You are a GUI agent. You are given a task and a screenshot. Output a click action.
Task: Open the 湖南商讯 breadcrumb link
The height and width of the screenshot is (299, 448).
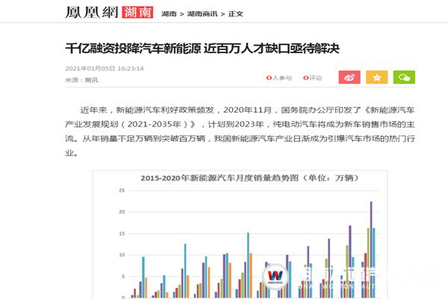click(x=202, y=13)
